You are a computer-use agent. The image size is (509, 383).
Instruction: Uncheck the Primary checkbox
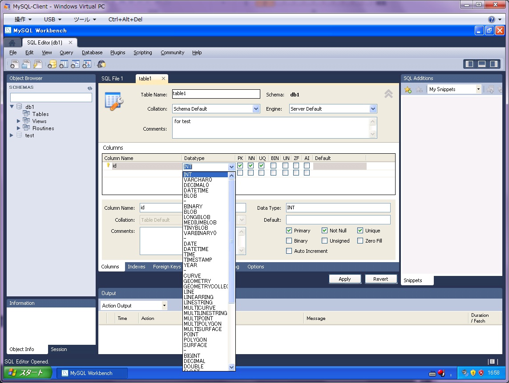[289, 231]
